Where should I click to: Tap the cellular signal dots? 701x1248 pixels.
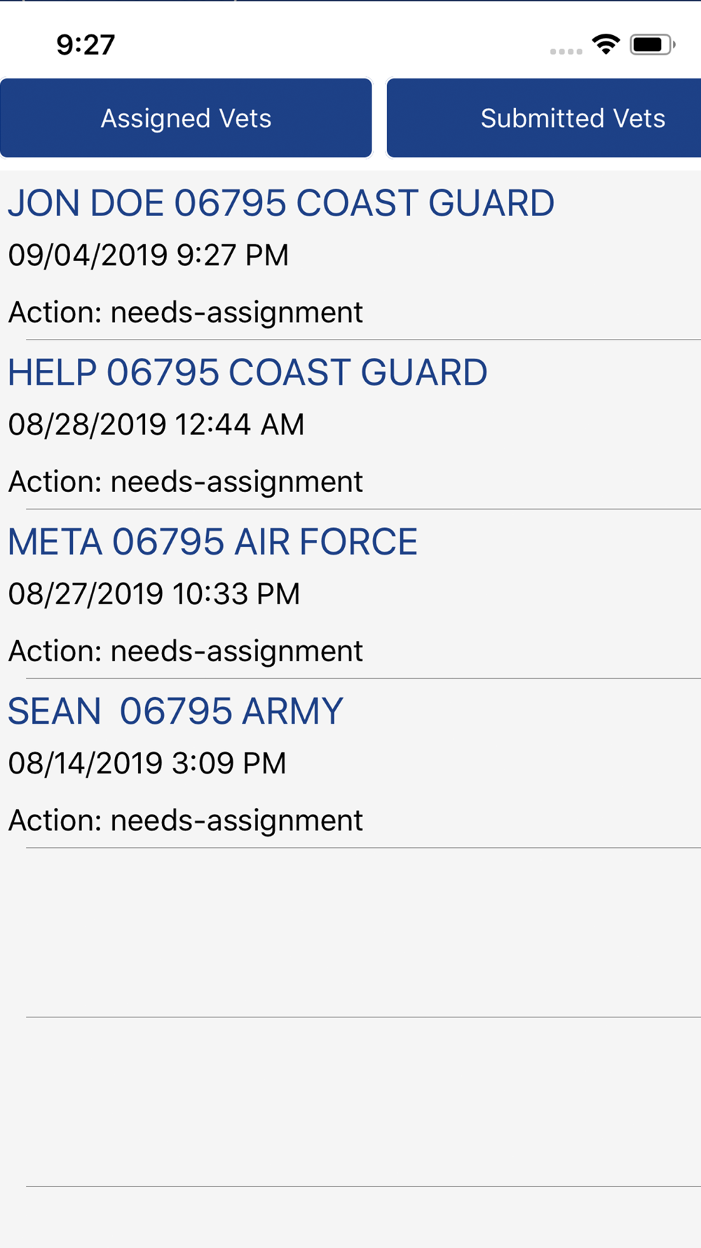point(566,51)
